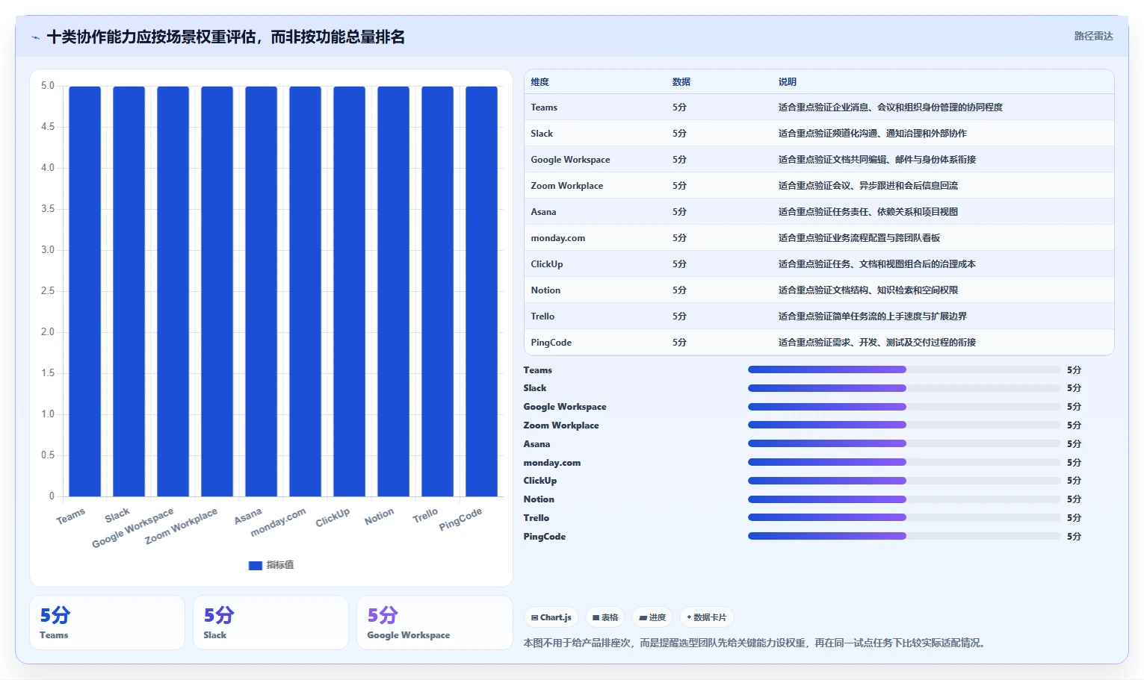Screen dimensions: 1144x680
Task: Click the 路径雷达 label in header
Action: click(1093, 36)
